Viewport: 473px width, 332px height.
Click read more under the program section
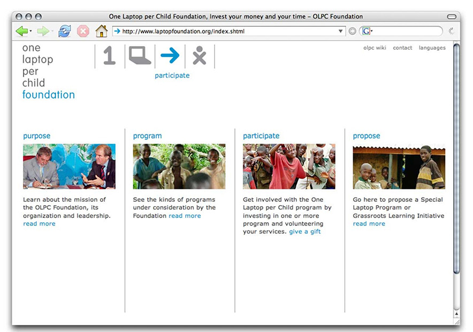pos(185,216)
